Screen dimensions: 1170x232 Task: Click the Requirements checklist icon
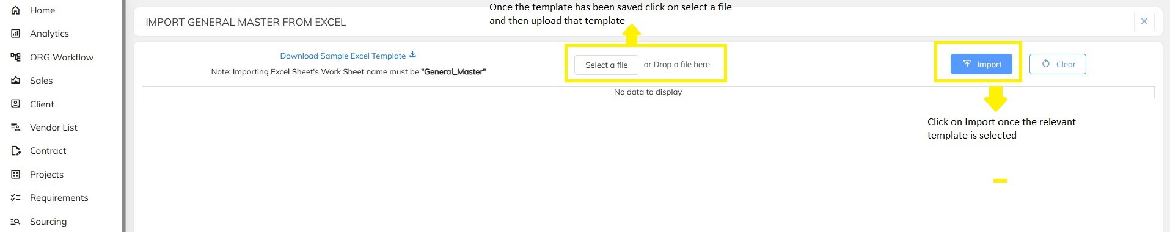click(x=16, y=198)
